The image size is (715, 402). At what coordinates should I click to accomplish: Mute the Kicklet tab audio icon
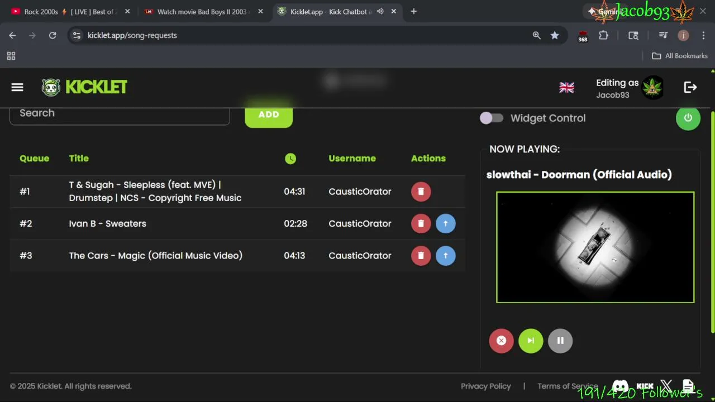coord(380,12)
